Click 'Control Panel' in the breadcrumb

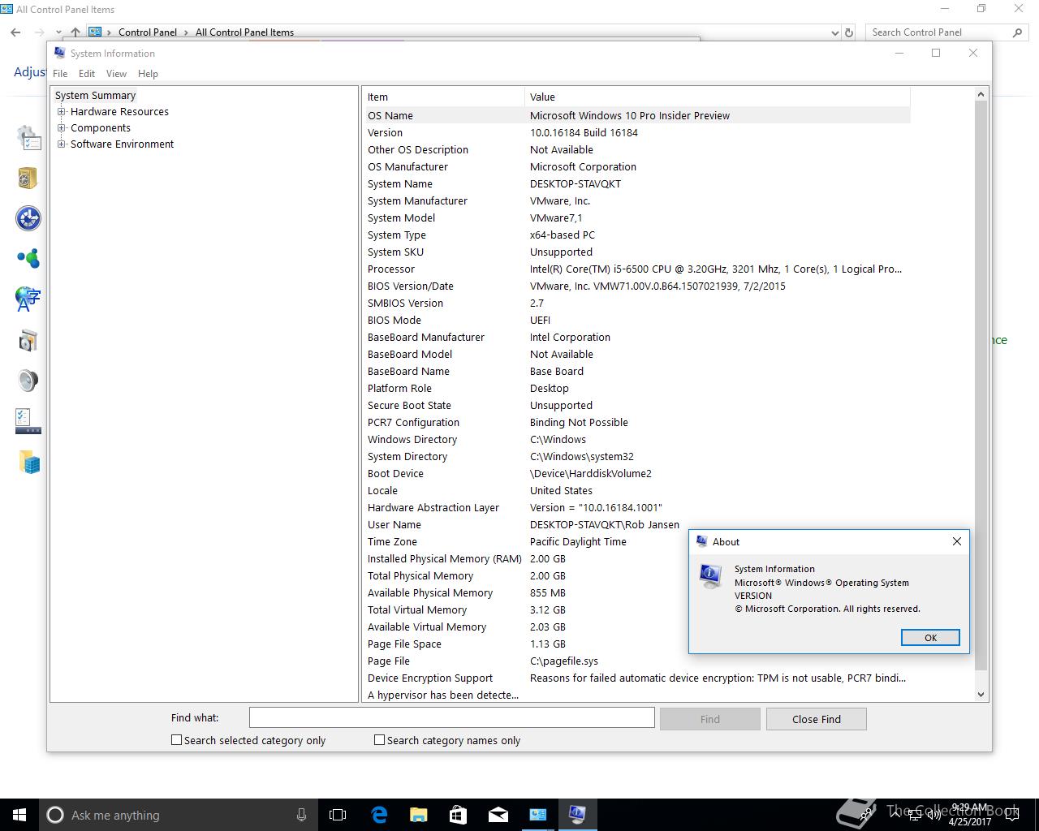coord(148,32)
